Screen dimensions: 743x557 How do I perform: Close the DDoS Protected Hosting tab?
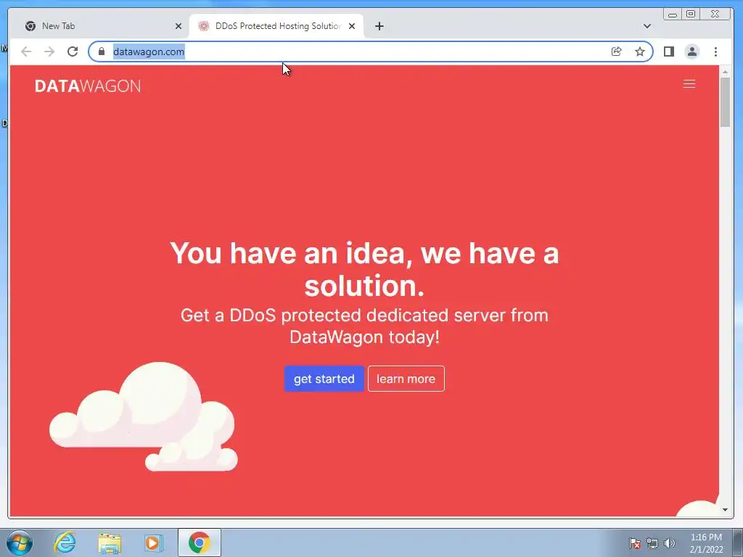click(352, 26)
